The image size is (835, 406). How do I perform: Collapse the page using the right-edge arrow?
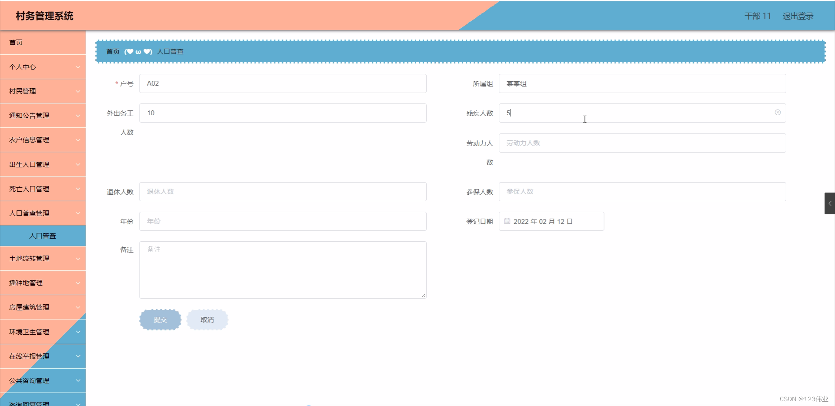[x=830, y=203]
